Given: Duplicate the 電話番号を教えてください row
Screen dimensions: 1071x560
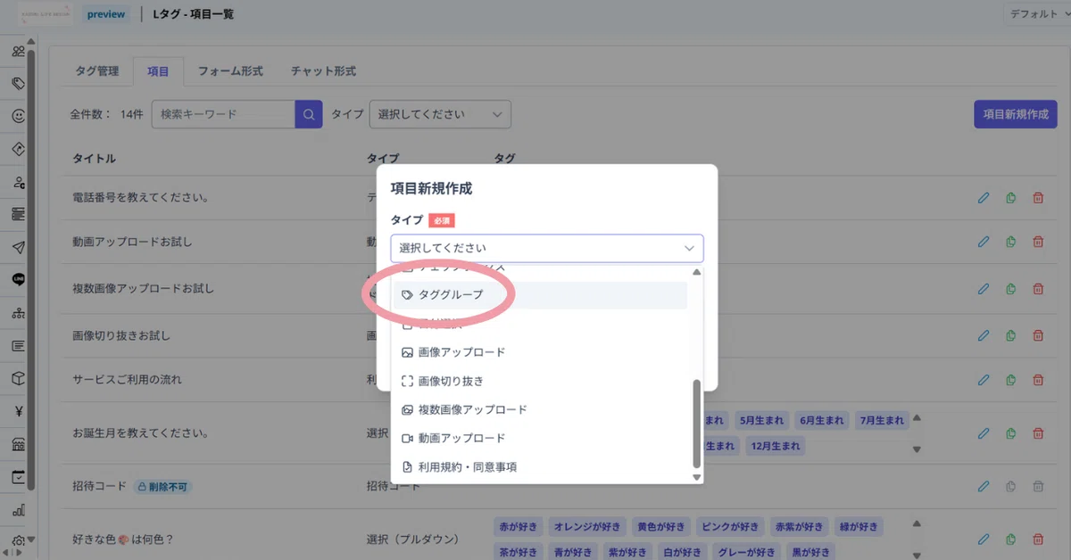Looking at the screenshot, I should tap(1010, 198).
